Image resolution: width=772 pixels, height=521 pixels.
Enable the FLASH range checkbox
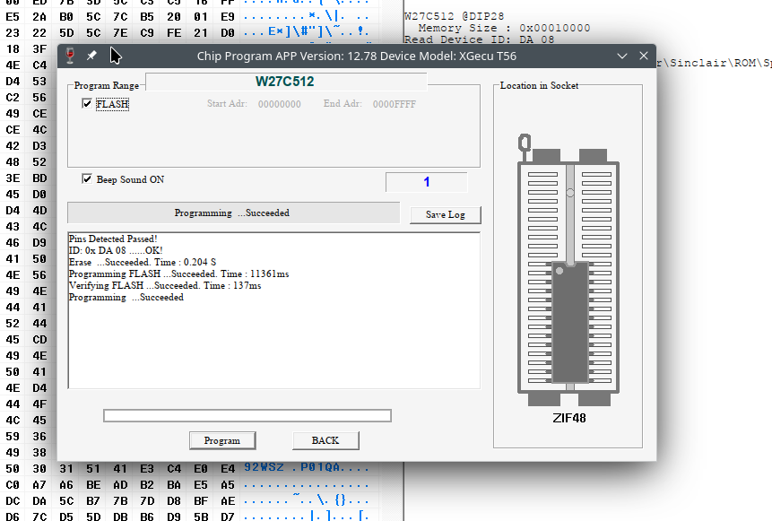(x=87, y=103)
